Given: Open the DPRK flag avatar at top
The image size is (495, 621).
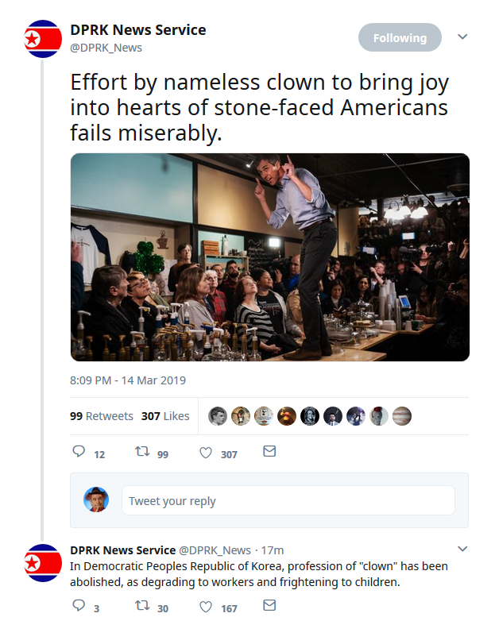Looking at the screenshot, I should coord(43,39).
